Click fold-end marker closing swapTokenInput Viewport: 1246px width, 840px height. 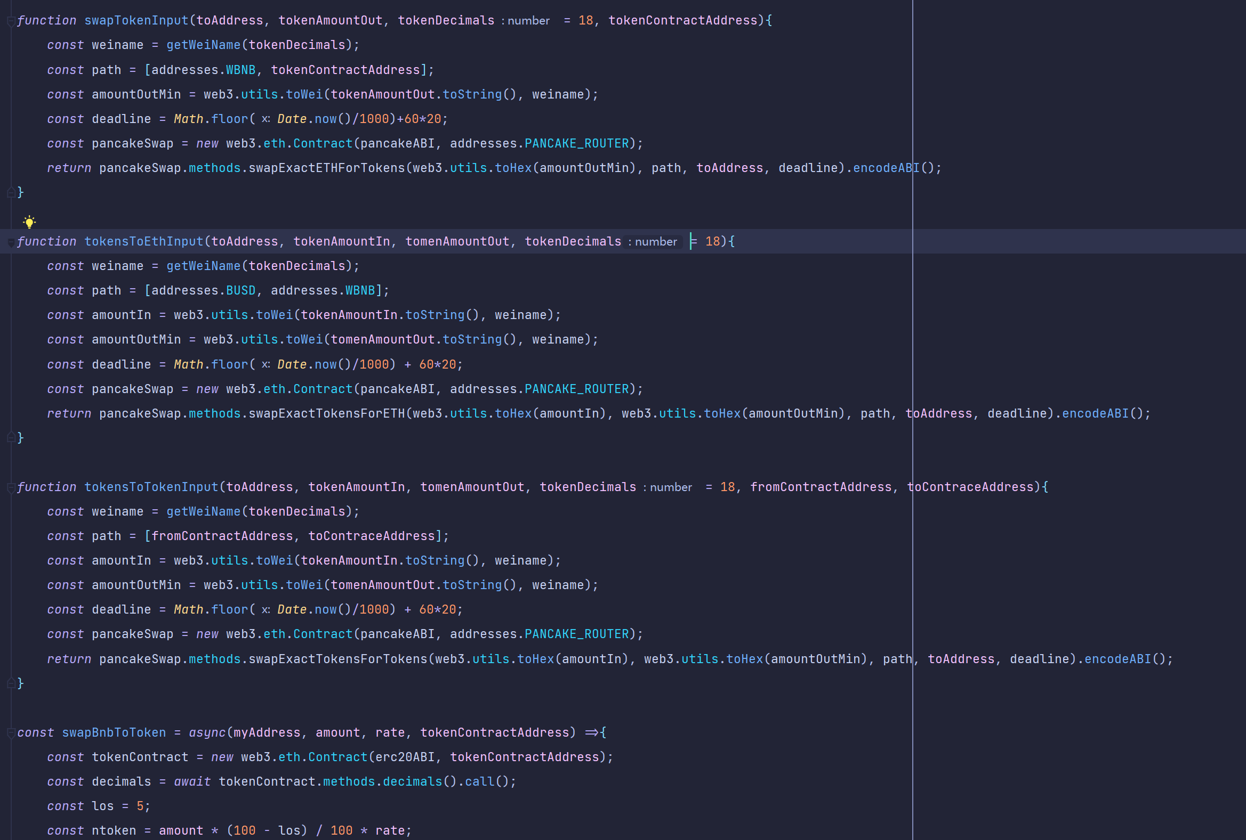11,192
